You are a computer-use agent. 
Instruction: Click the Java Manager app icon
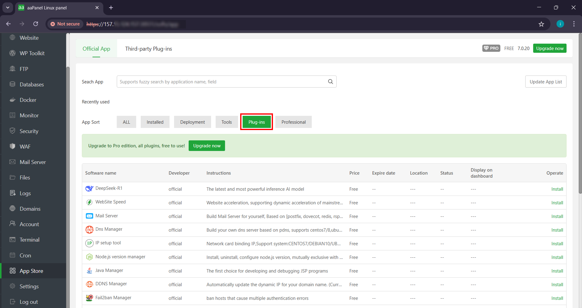point(89,270)
